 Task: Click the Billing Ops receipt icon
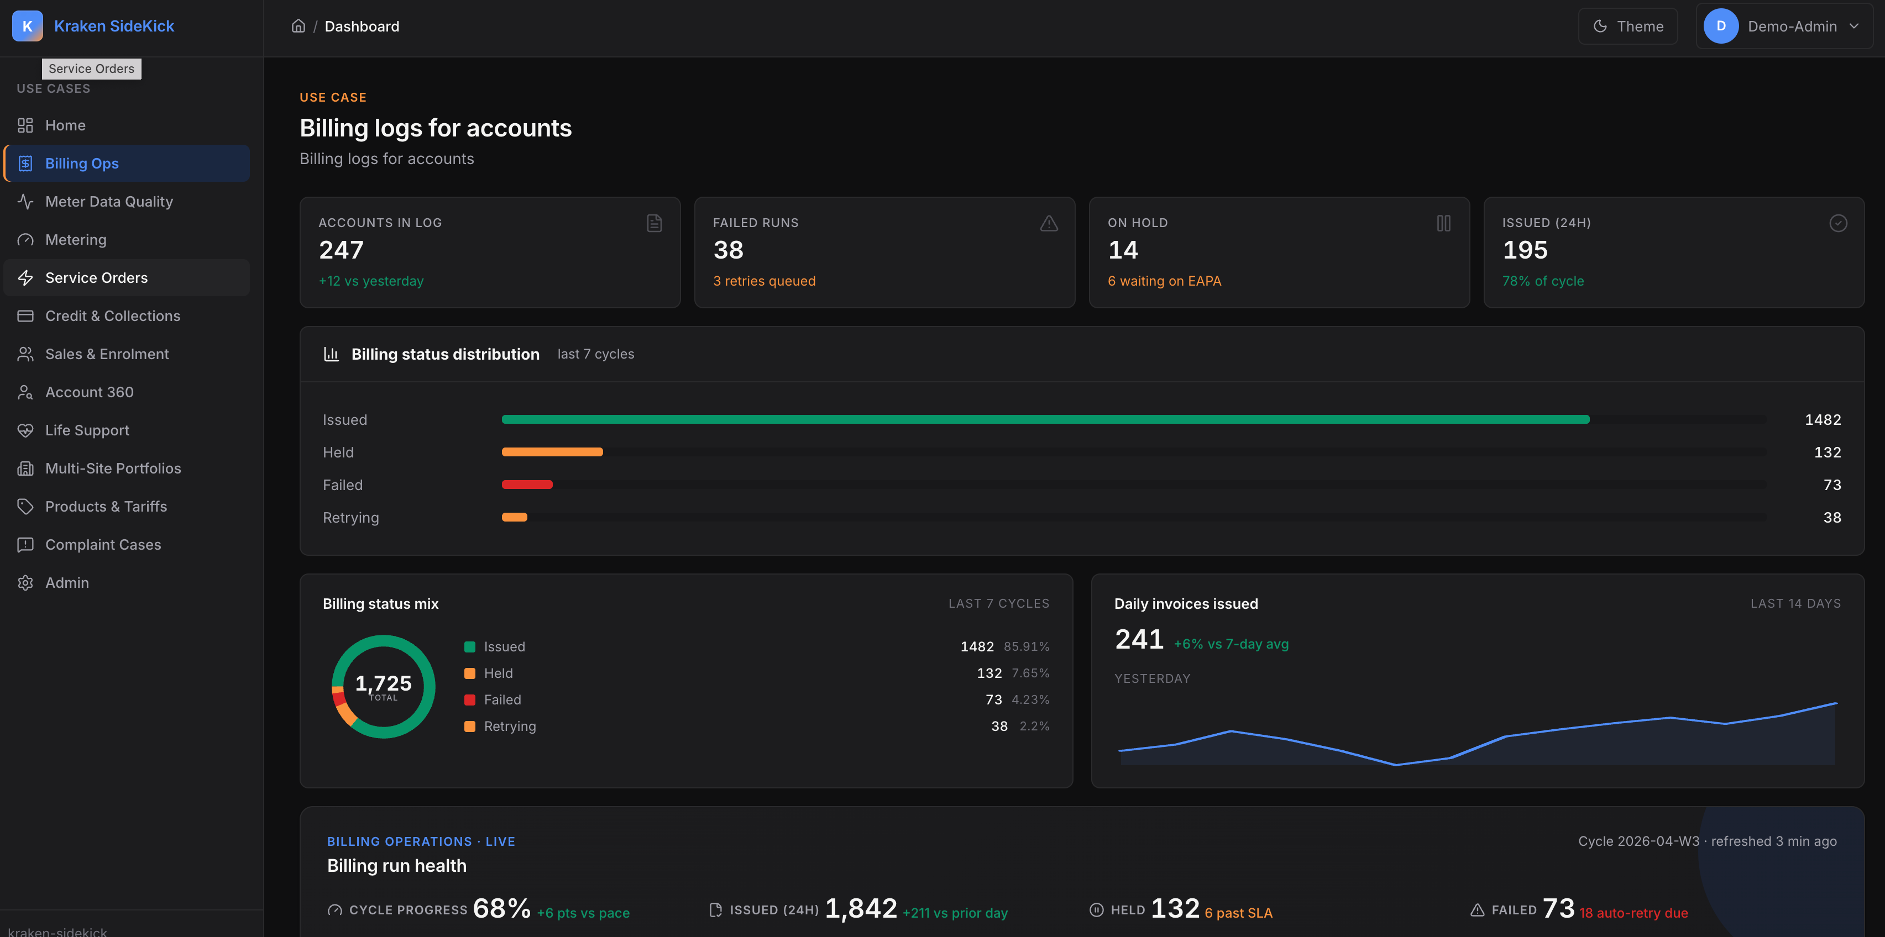25,163
